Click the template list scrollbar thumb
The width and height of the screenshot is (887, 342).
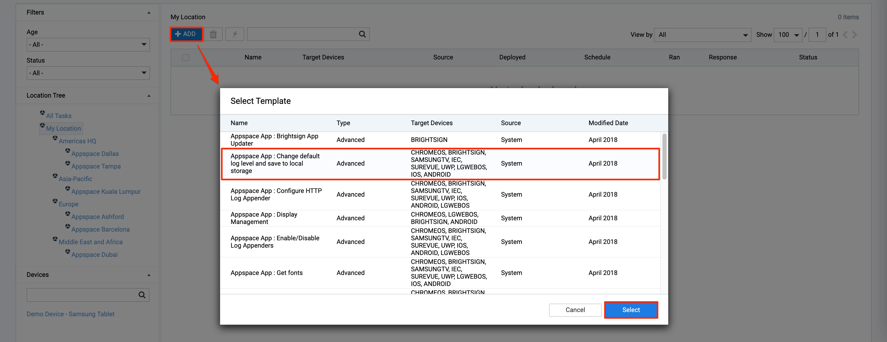click(x=664, y=156)
